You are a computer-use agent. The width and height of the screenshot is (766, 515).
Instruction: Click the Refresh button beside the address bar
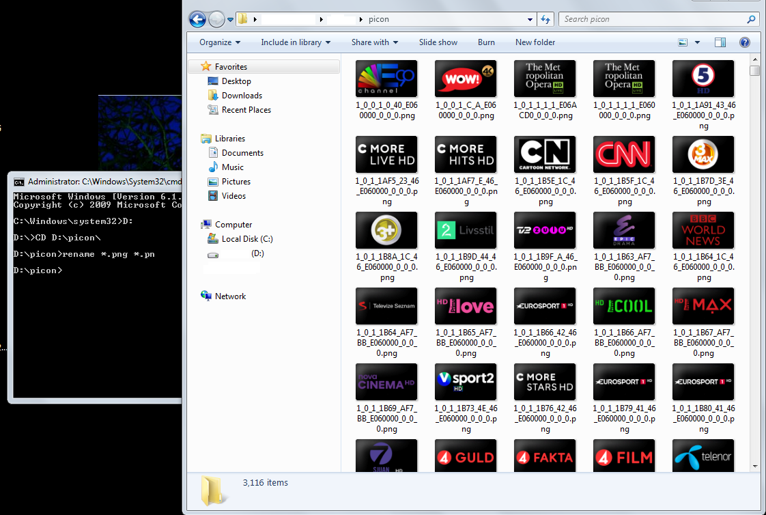click(x=545, y=20)
